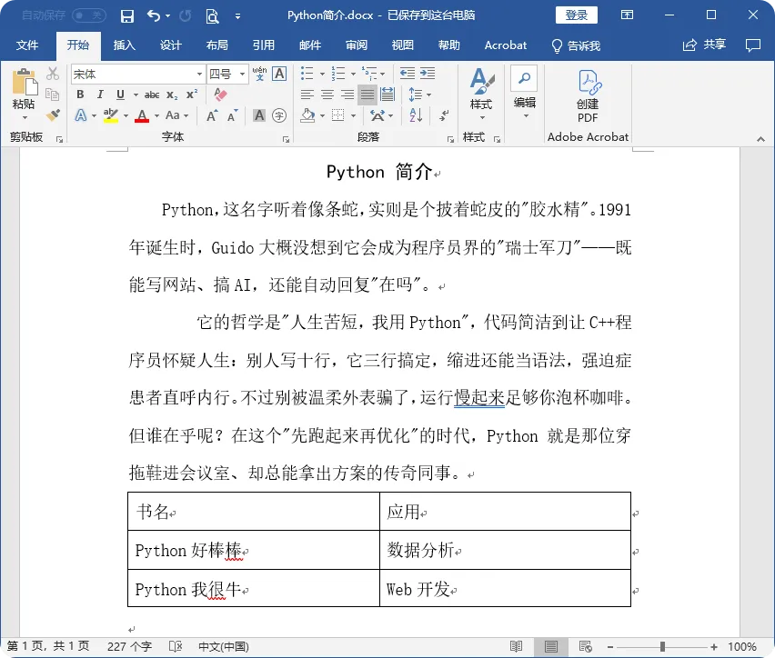This screenshot has height=658, width=775.
Task: Toggle italic formatting
Action: point(100,95)
